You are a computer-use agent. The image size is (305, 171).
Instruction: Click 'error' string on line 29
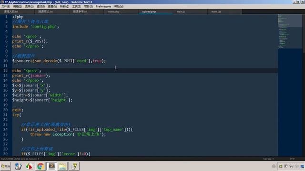69,154
